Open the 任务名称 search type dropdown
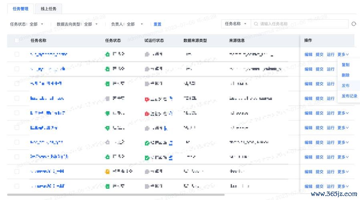360x200 pixels. pos(236,24)
